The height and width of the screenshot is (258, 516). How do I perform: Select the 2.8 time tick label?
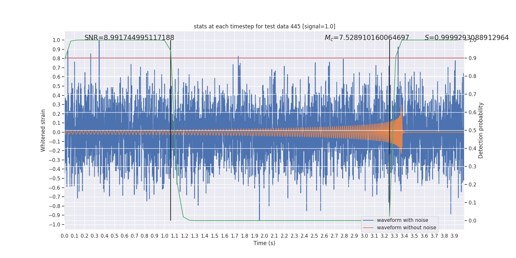(x=344, y=236)
